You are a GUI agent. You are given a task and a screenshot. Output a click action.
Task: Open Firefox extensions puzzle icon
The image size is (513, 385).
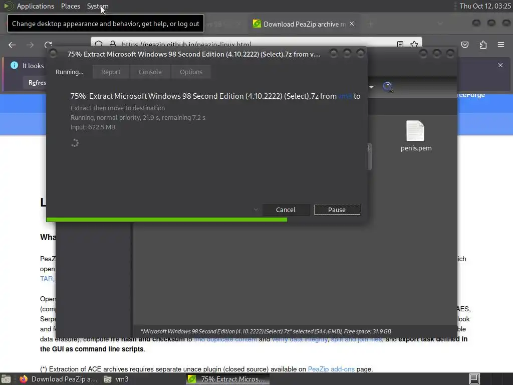pyautogui.click(x=483, y=45)
